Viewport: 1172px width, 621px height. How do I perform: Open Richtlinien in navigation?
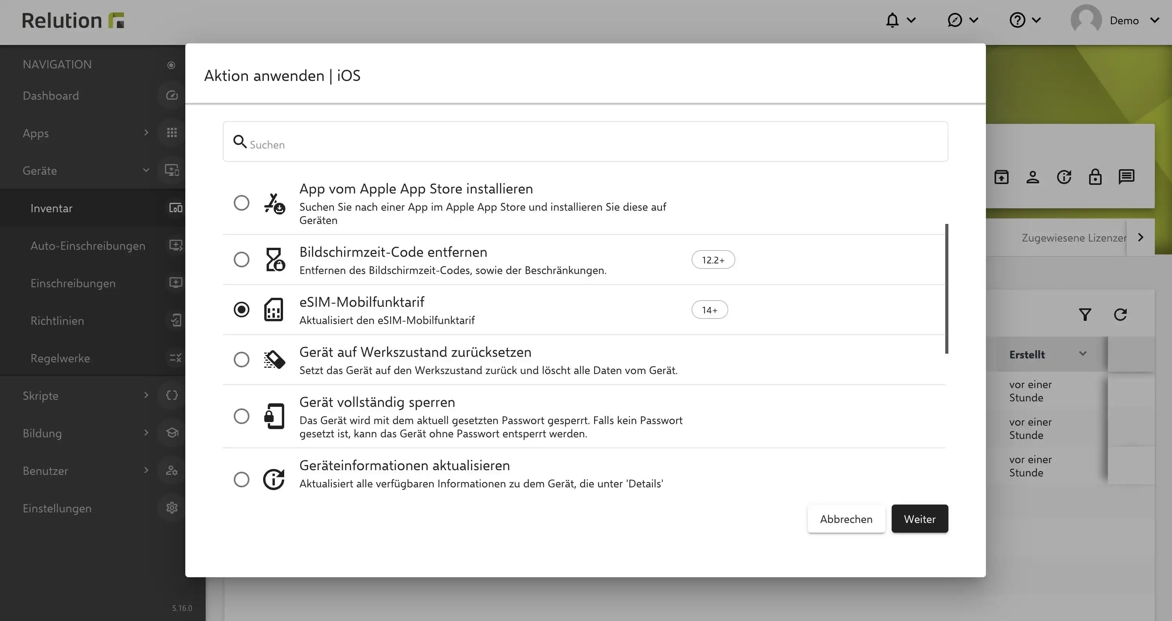(57, 321)
